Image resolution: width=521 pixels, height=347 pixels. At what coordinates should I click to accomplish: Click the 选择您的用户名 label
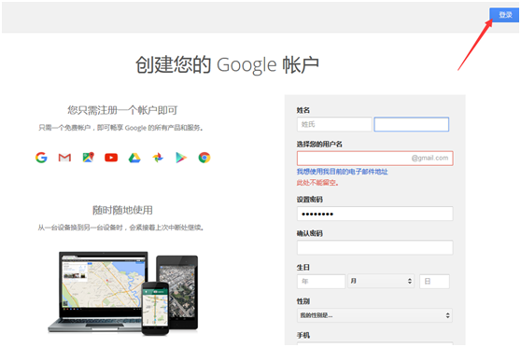(x=319, y=144)
